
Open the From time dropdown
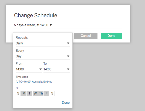[29, 69]
